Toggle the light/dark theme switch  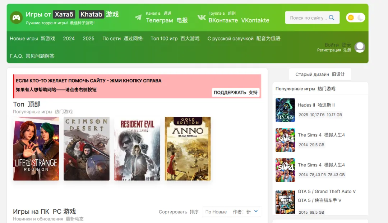tap(356, 18)
